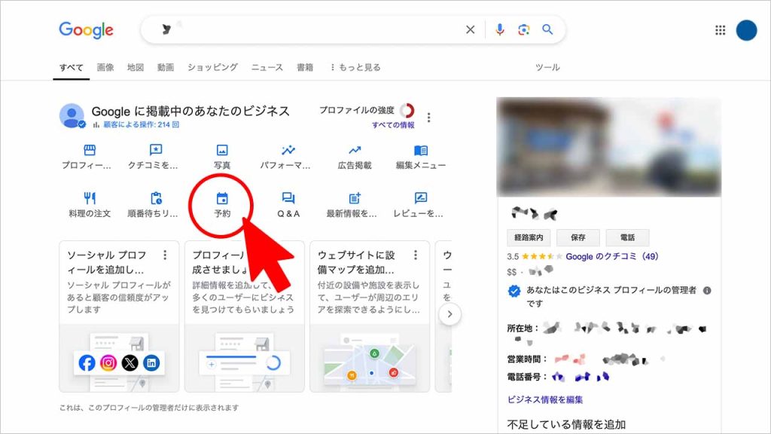
Task: Open business profile three-dot menu
Action: click(x=428, y=118)
